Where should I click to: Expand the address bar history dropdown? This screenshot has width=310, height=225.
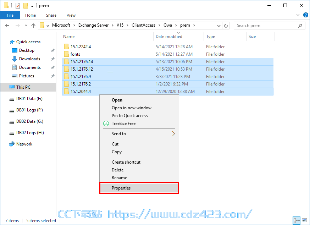point(218,26)
